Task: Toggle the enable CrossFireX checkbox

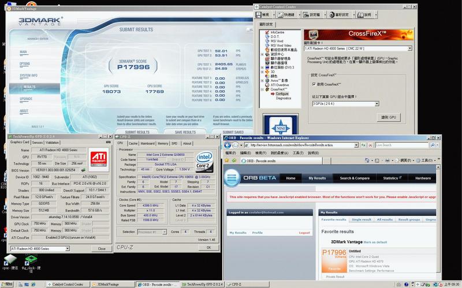Action: point(314,84)
